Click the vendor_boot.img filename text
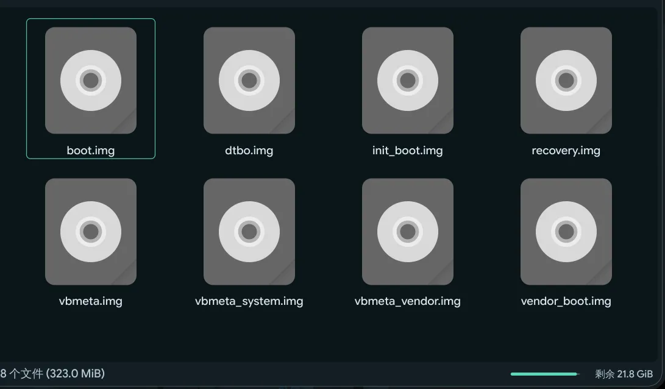 pyautogui.click(x=566, y=301)
